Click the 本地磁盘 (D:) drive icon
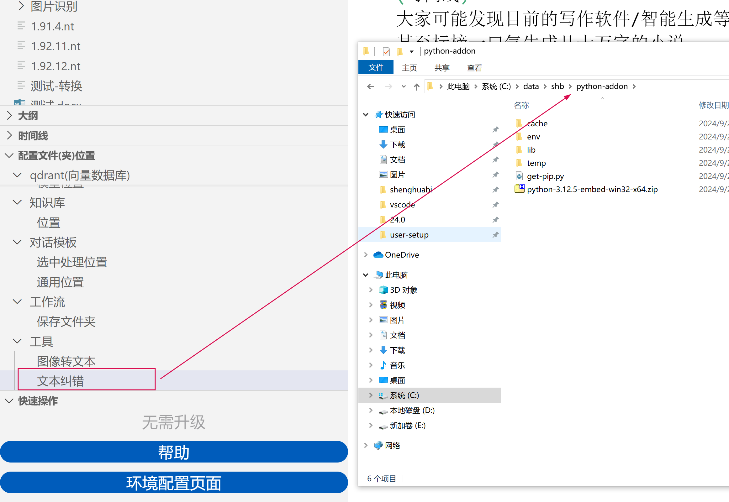Image resolution: width=729 pixels, height=502 pixels. [383, 411]
